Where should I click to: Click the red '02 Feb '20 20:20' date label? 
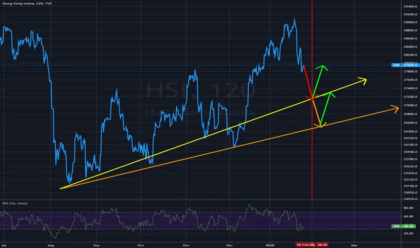[312, 245]
